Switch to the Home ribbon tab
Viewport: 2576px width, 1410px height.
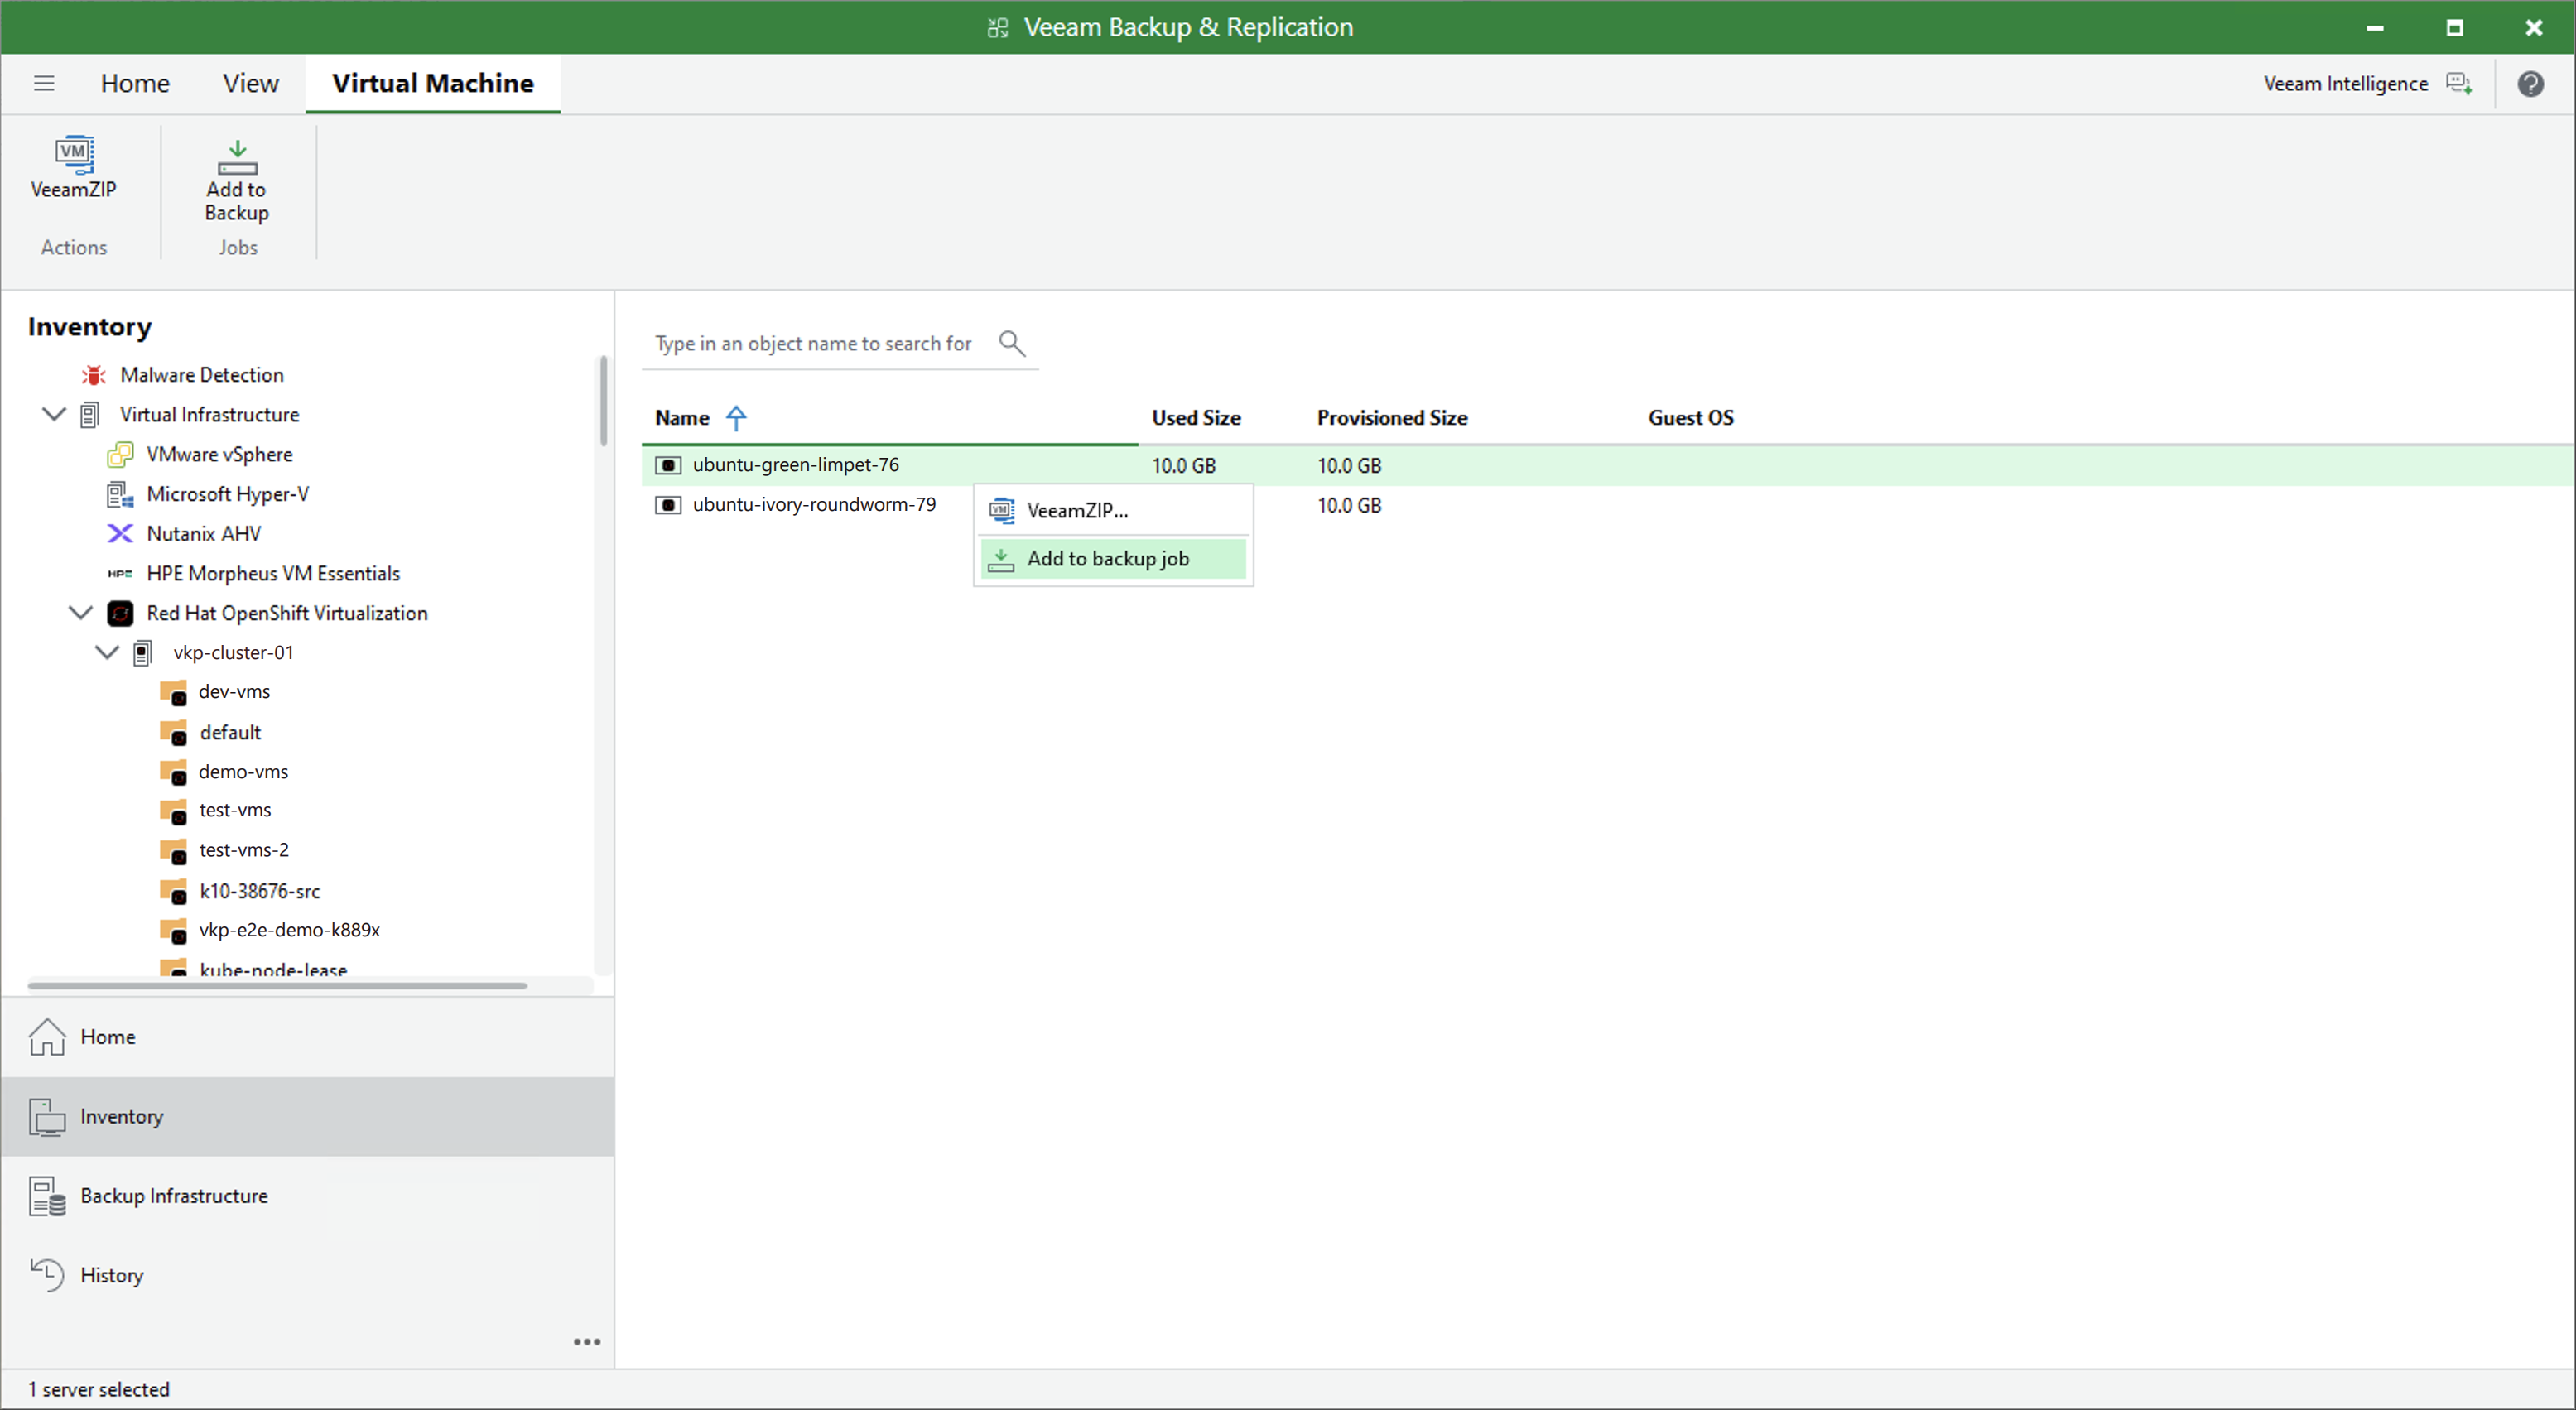pos(135,83)
